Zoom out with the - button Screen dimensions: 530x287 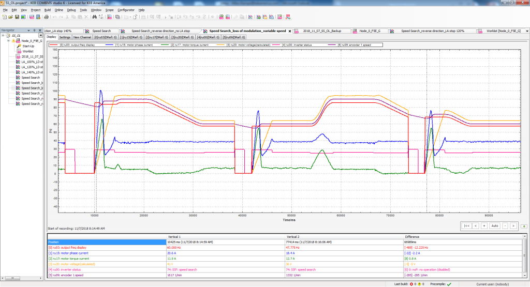505,226
